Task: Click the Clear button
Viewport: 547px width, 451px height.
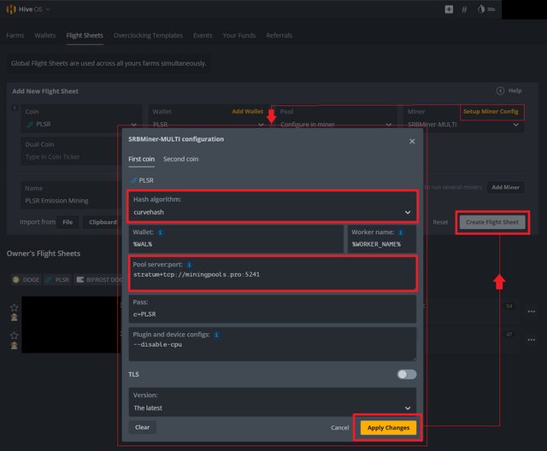Action: [143, 427]
